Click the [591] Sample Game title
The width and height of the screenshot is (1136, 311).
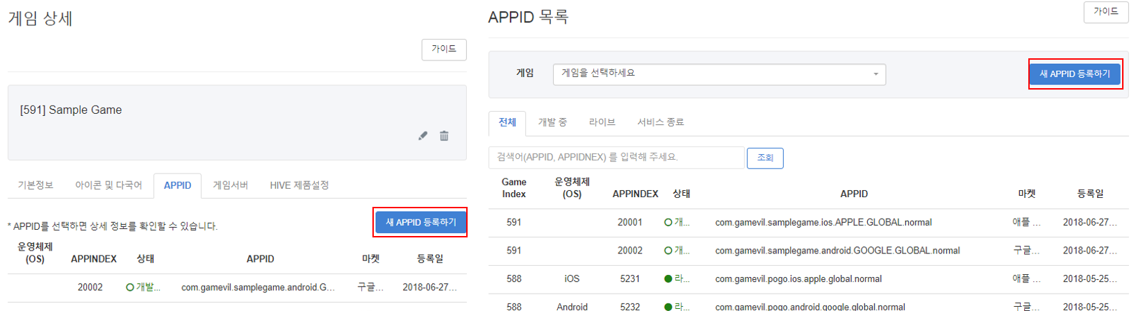71,110
